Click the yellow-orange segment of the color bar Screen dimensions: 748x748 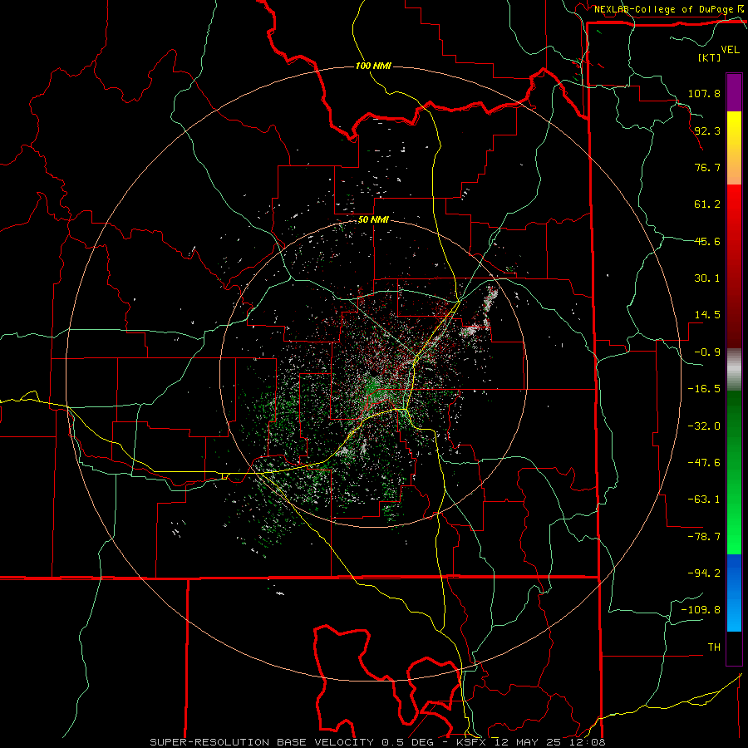point(734,148)
